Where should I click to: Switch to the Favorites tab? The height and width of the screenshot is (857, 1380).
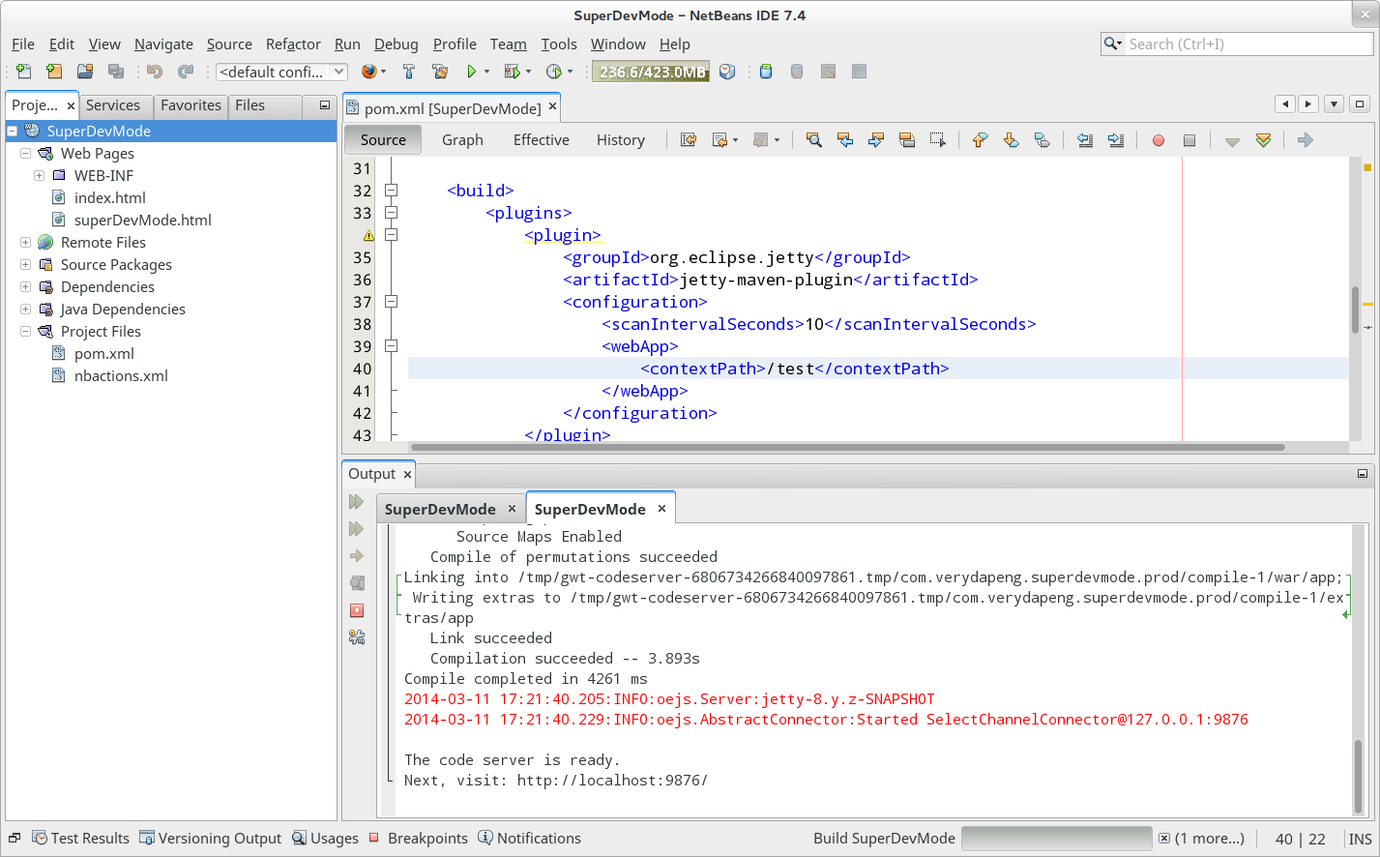pyautogui.click(x=191, y=105)
